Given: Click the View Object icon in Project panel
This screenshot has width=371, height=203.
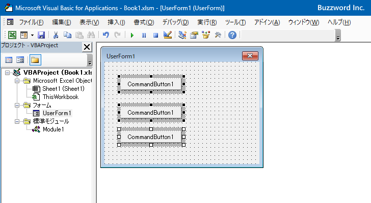Looking at the screenshot, I should [x=20, y=60].
